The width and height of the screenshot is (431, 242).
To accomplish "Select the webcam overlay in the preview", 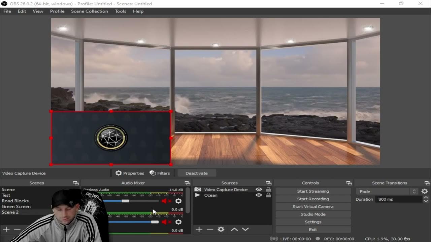I will click(x=111, y=138).
